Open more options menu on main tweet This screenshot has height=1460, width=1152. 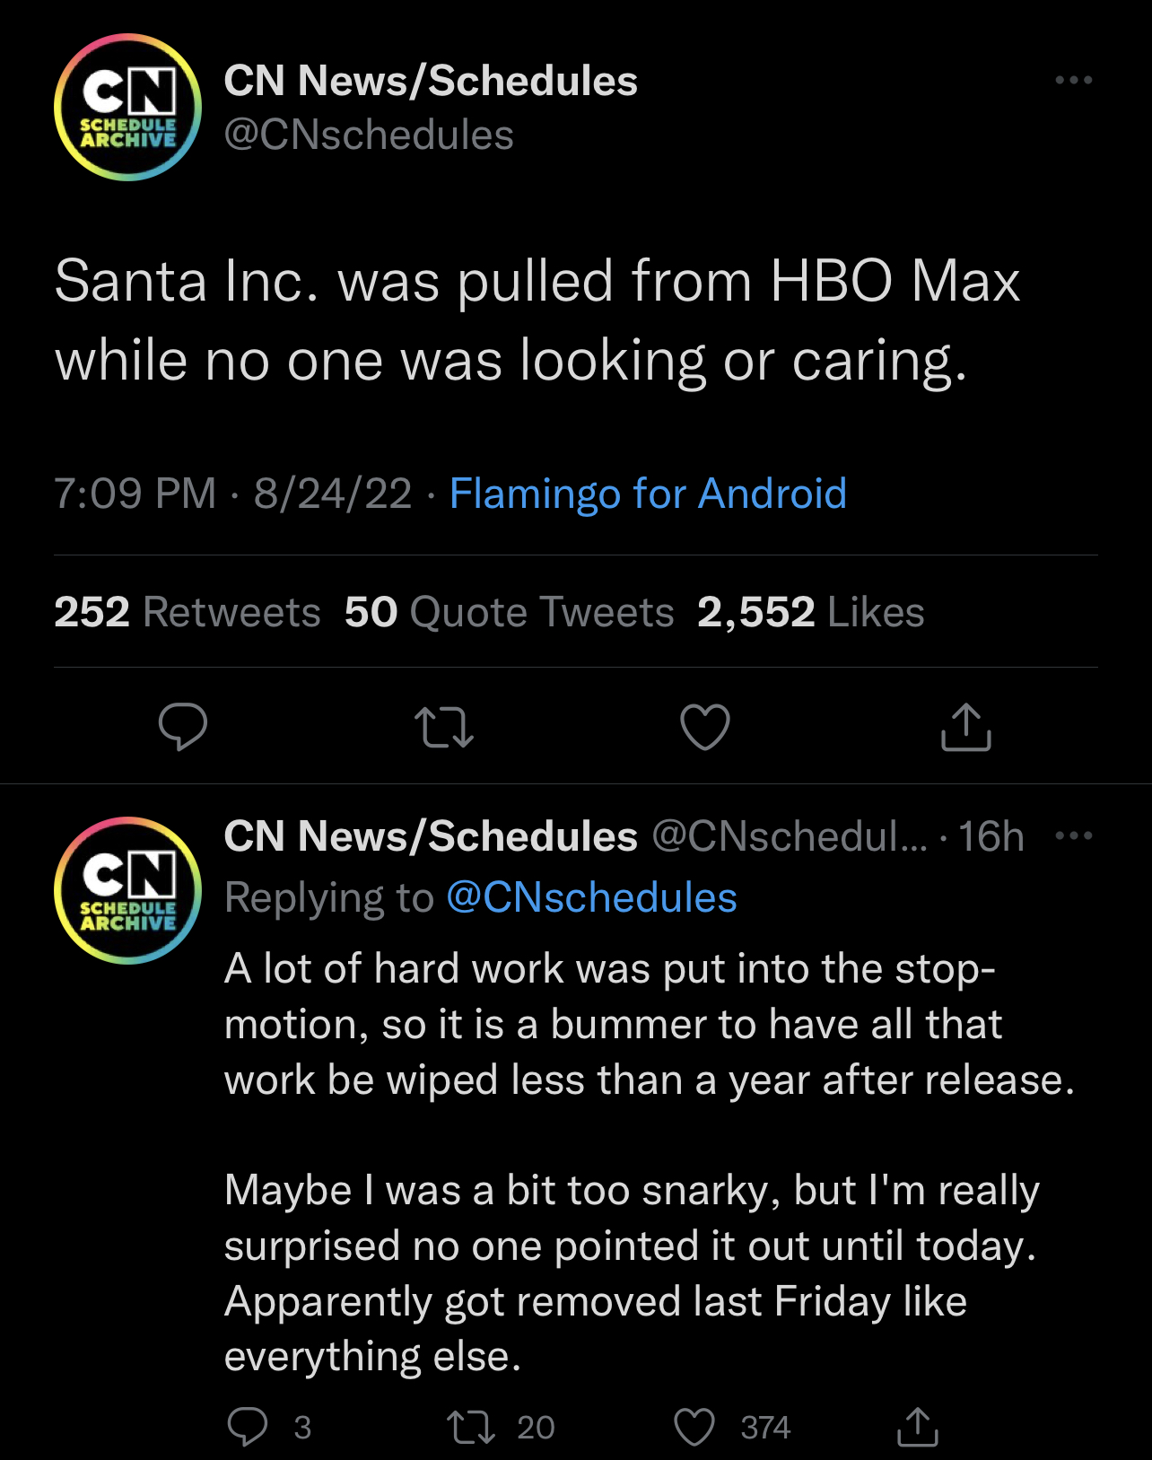point(1074,80)
